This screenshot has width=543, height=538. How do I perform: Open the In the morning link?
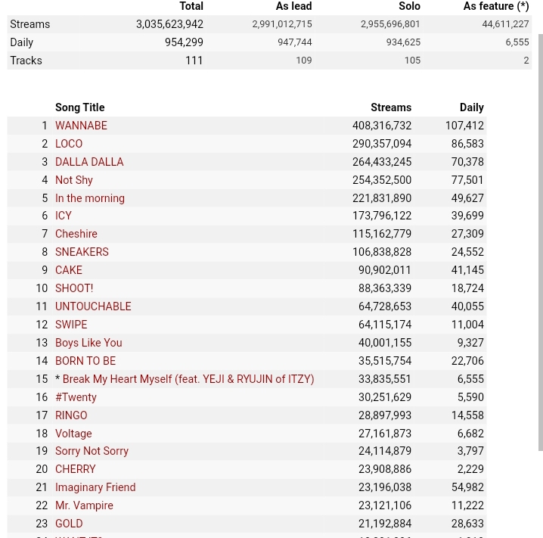click(x=90, y=198)
